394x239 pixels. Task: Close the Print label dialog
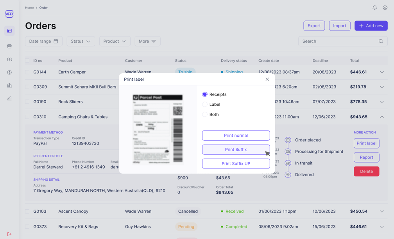(267, 79)
